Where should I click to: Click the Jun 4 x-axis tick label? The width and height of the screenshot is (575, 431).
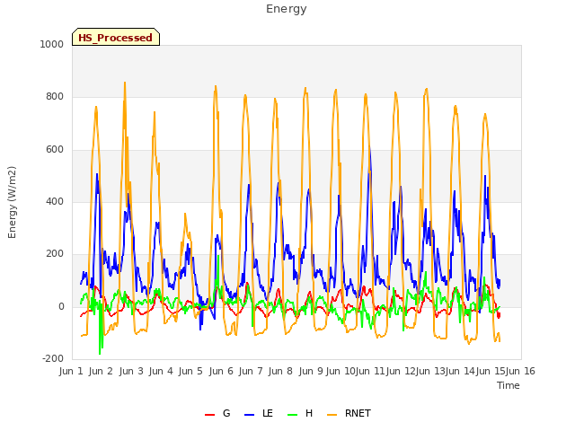(x=161, y=371)
